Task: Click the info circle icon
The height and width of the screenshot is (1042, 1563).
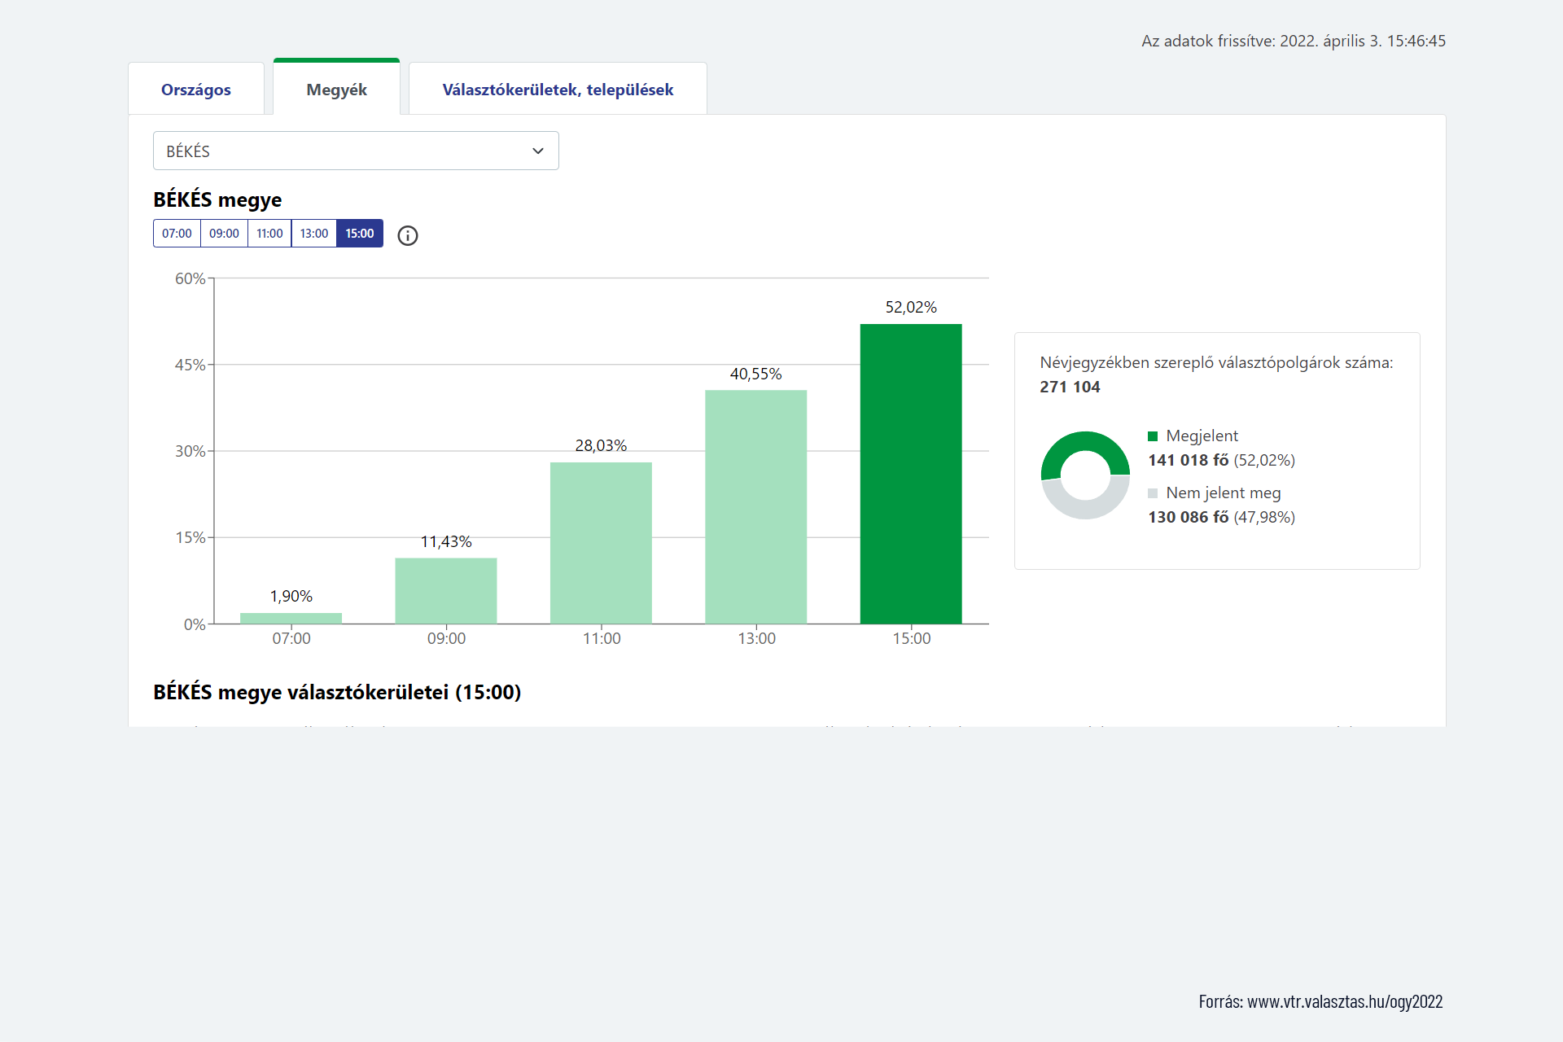Action: click(408, 235)
